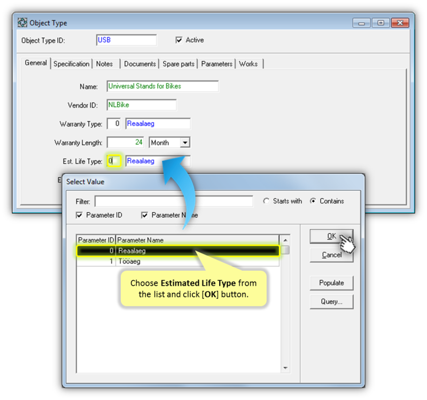Open the Works tab
The image size is (427, 400).
[x=249, y=64]
